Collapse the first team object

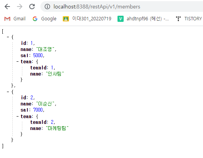(18, 62)
